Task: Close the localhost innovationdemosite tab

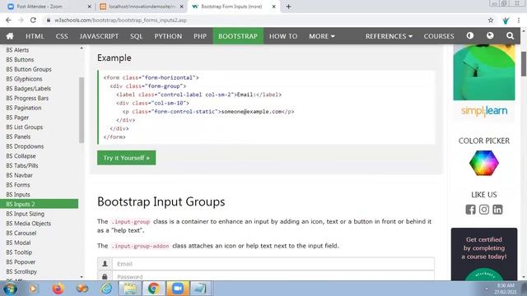Action: tap(181, 7)
